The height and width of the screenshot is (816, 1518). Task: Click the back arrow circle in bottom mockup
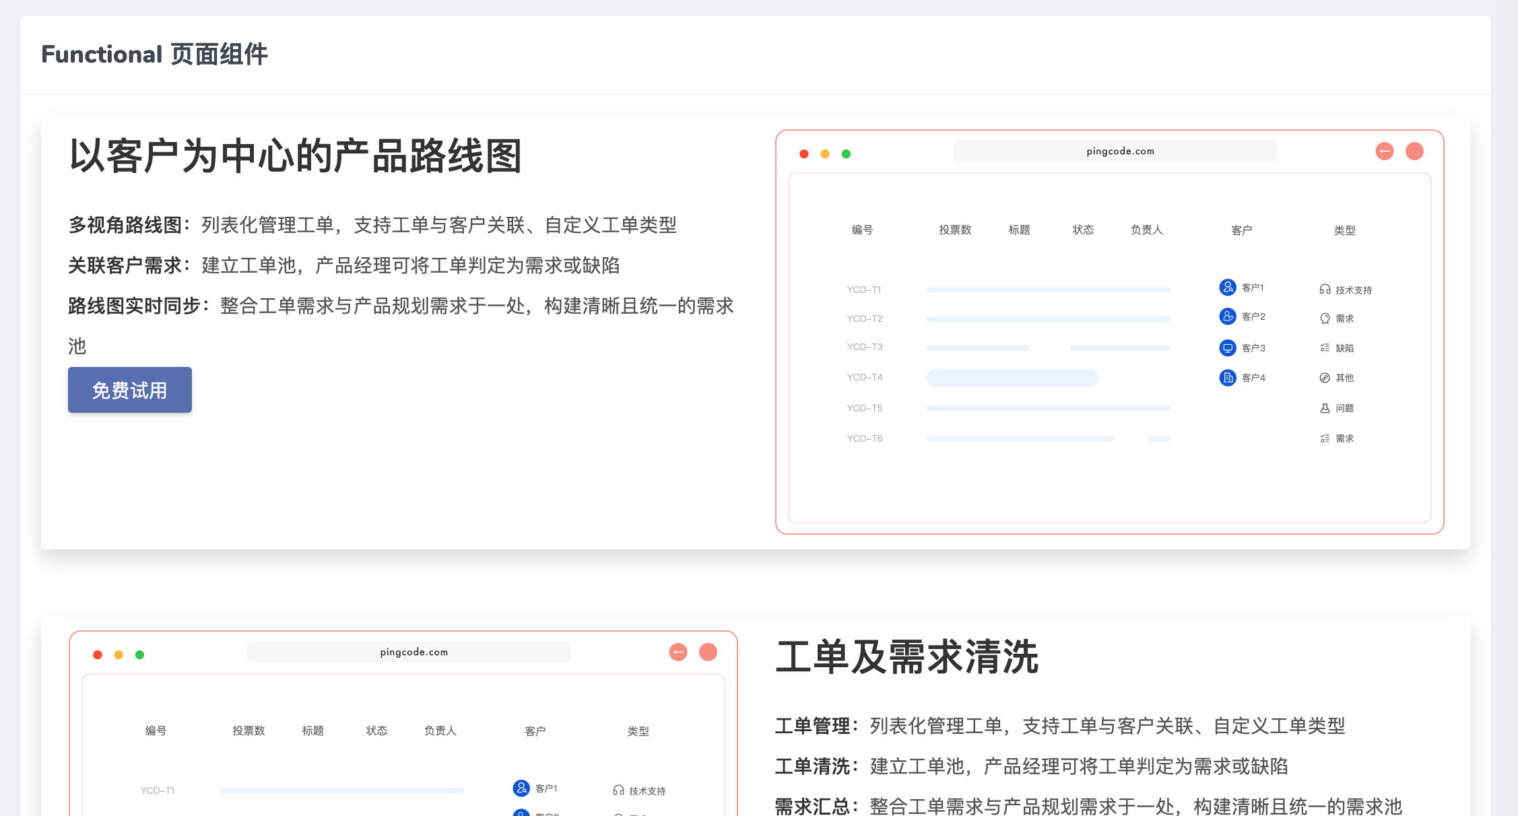coord(678,652)
